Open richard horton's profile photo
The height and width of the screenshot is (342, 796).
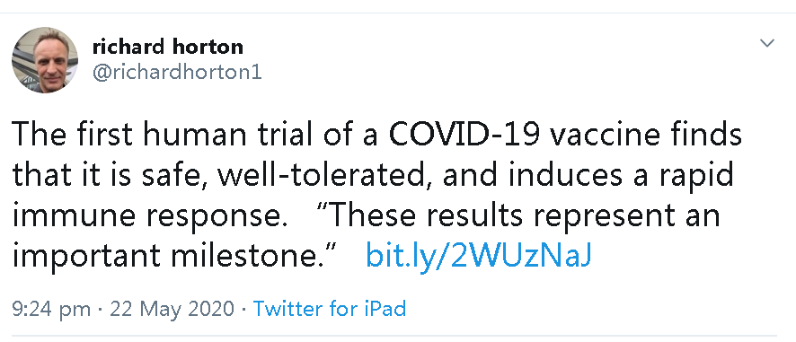tap(45, 60)
